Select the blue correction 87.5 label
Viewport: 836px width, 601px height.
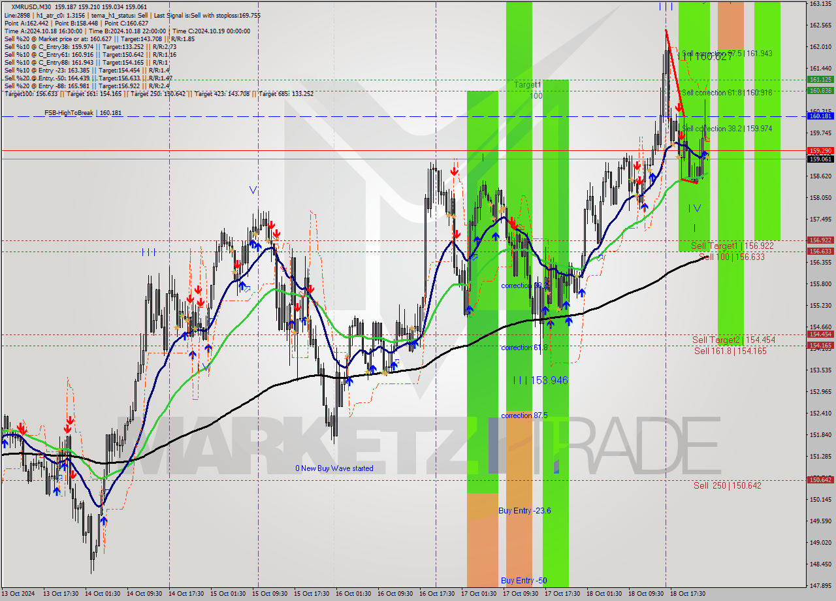(x=524, y=415)
